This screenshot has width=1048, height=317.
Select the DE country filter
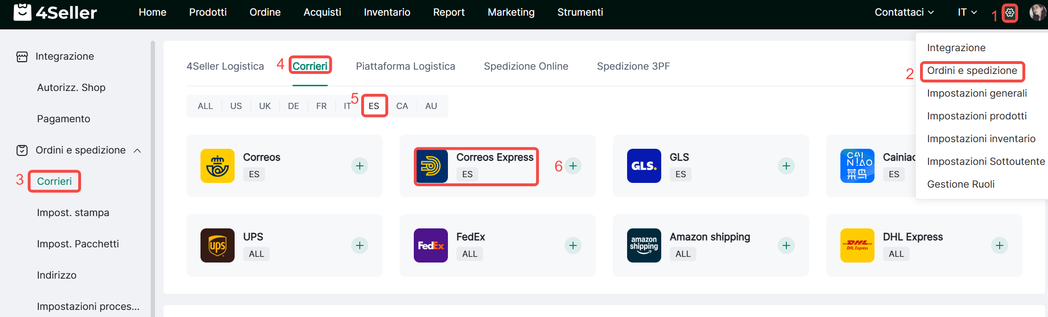click(293, 106)
